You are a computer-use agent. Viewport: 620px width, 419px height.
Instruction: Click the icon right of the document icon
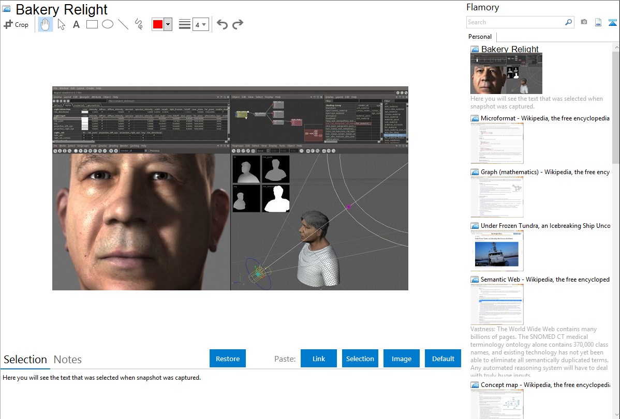pyautogui.click(x=612, y=22)
